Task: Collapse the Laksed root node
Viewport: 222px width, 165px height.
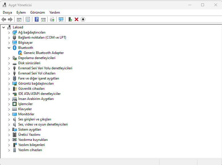Action: (3, 27)
